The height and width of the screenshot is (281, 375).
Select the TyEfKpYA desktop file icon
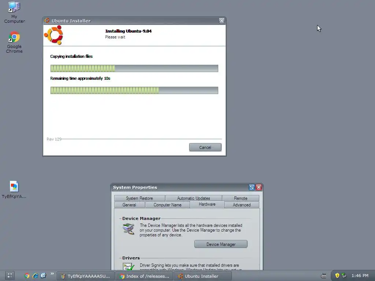coord(14,190)
